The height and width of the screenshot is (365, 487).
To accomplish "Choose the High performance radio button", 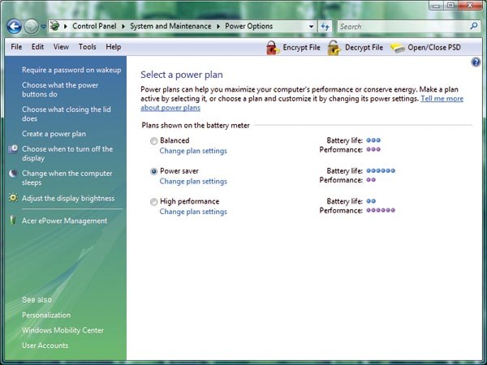I will click(154, 202).
